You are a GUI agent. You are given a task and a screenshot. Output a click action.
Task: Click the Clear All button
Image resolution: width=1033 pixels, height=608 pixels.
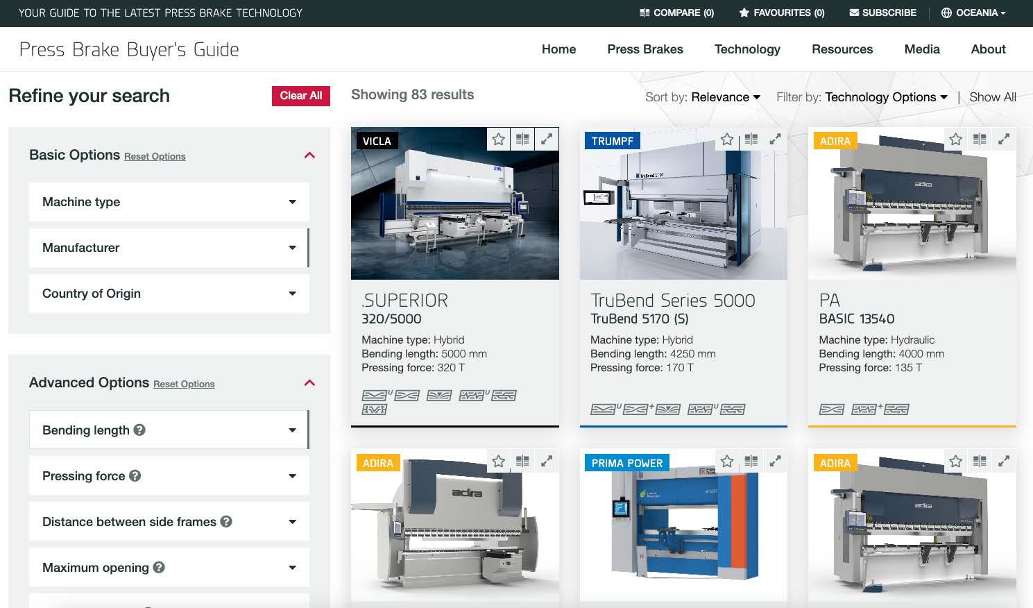click(x=301, y=96)
